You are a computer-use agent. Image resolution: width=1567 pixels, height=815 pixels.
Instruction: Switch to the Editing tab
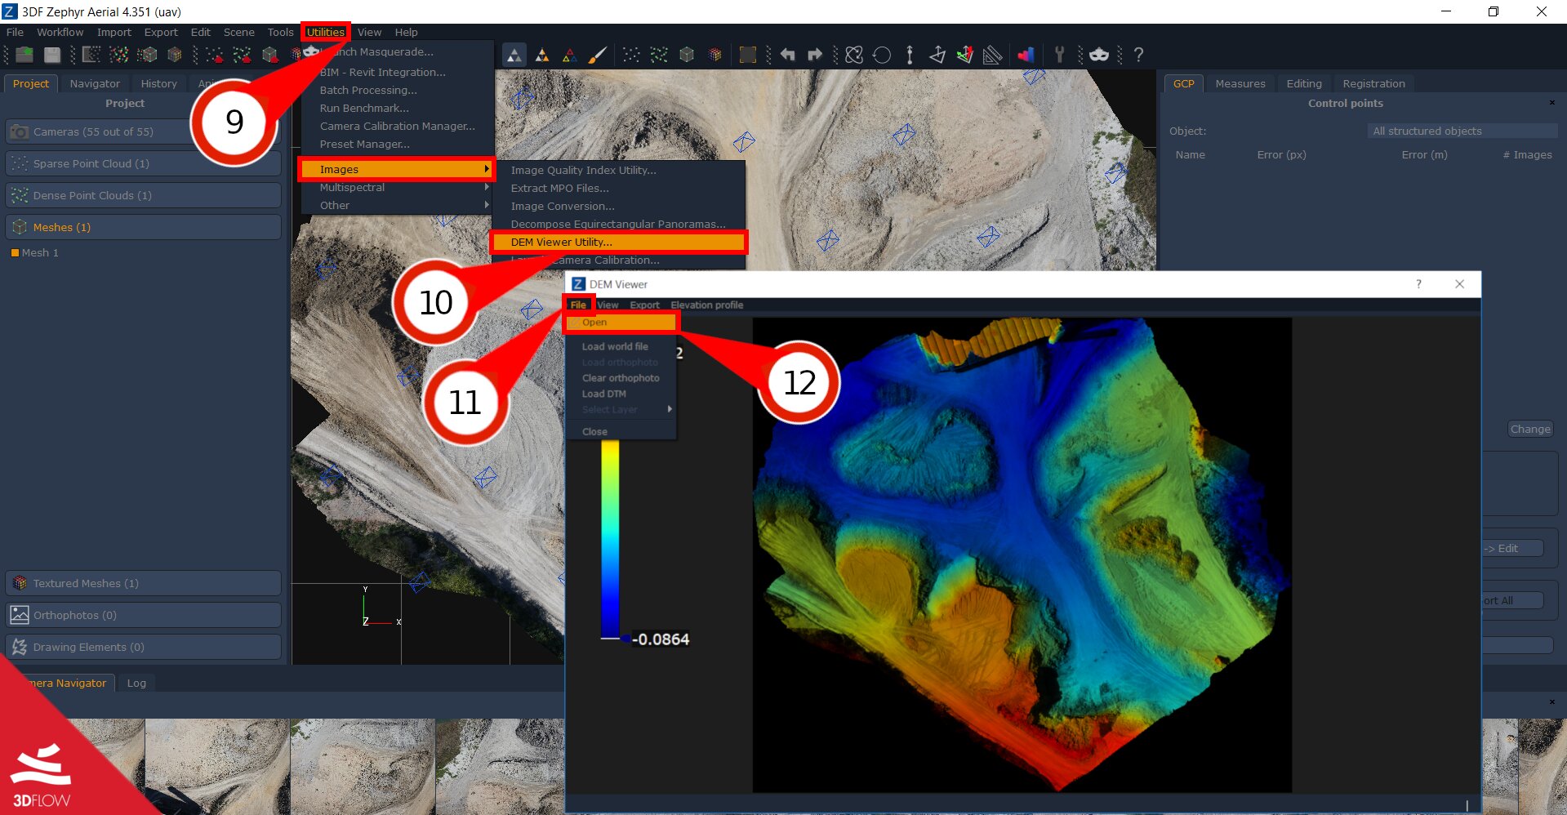coord(1304,83)
